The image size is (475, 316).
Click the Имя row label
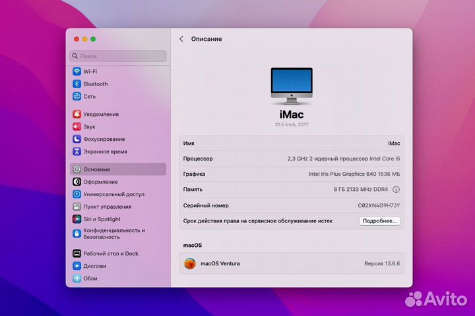(189, 144)
